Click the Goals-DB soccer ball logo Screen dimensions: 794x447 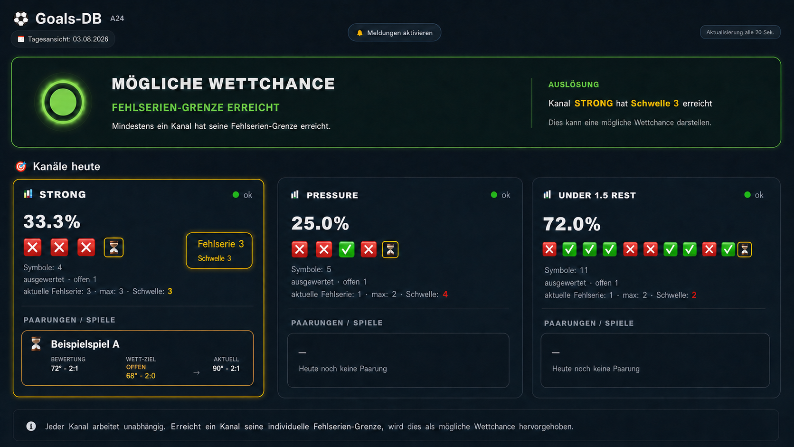tap(21, 19)
